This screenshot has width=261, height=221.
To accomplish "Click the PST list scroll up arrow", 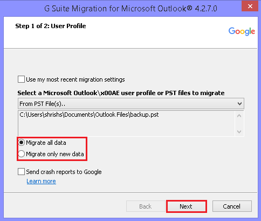I will 239,116.
